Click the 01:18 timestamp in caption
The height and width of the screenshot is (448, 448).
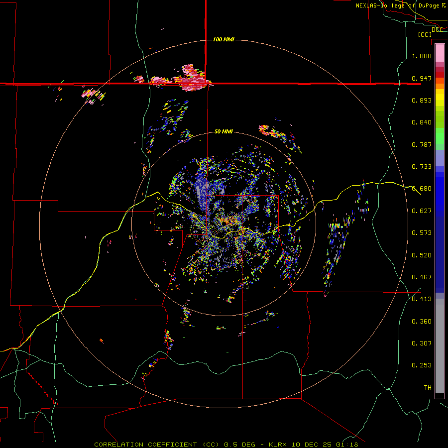click(347, 445)
